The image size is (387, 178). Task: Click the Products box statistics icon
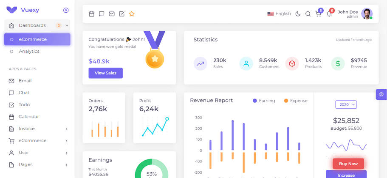pyautogui.click(x=292, y=63)
